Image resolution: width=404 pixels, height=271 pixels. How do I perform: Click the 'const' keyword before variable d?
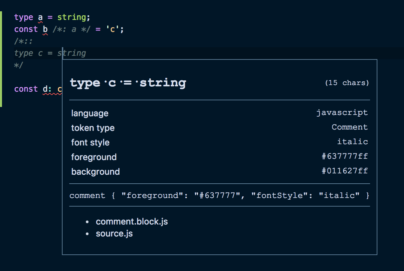[26, 89]
